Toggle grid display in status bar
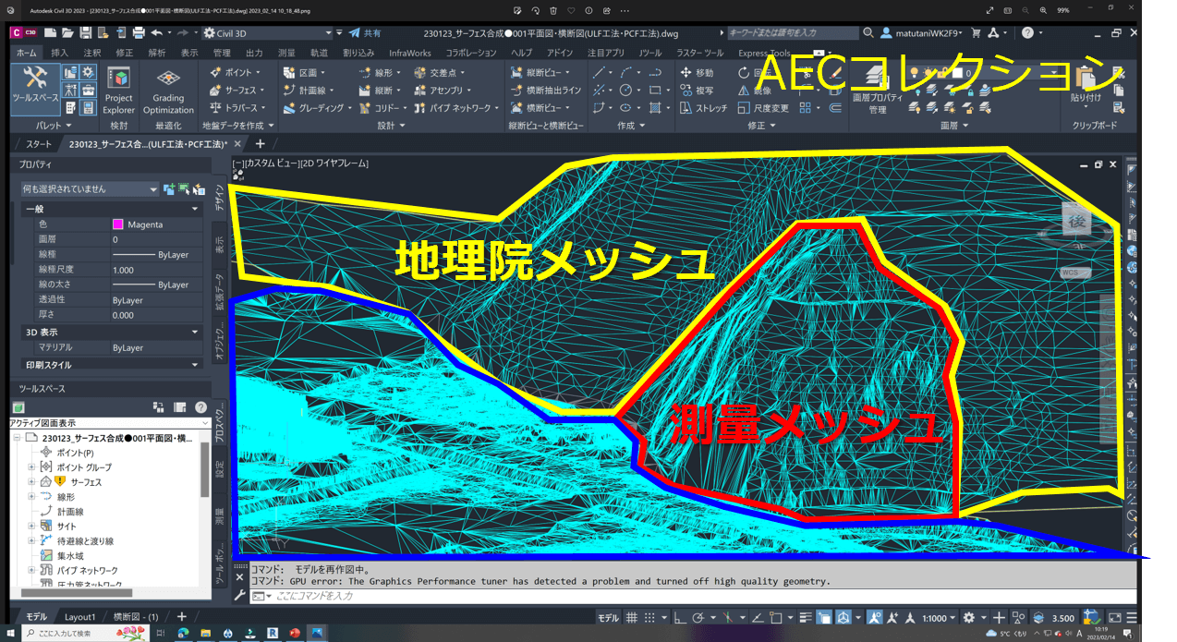Viewport: 1177px width, 642px height. 632,617
